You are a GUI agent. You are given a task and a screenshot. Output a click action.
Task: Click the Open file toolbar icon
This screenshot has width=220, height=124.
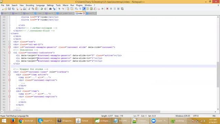(6, 9)
